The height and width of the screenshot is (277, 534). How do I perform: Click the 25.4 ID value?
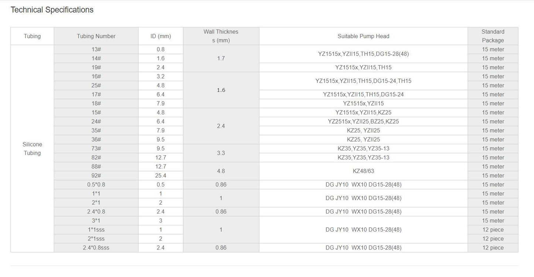tap(160, 176)
